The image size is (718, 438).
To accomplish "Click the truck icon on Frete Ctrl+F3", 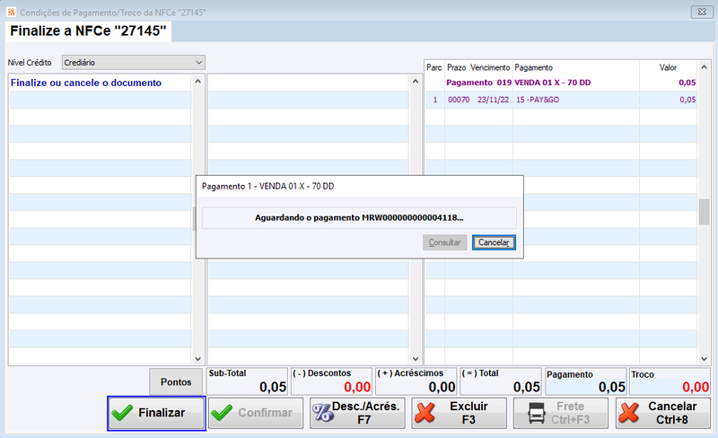I will (x=536, y=413).
